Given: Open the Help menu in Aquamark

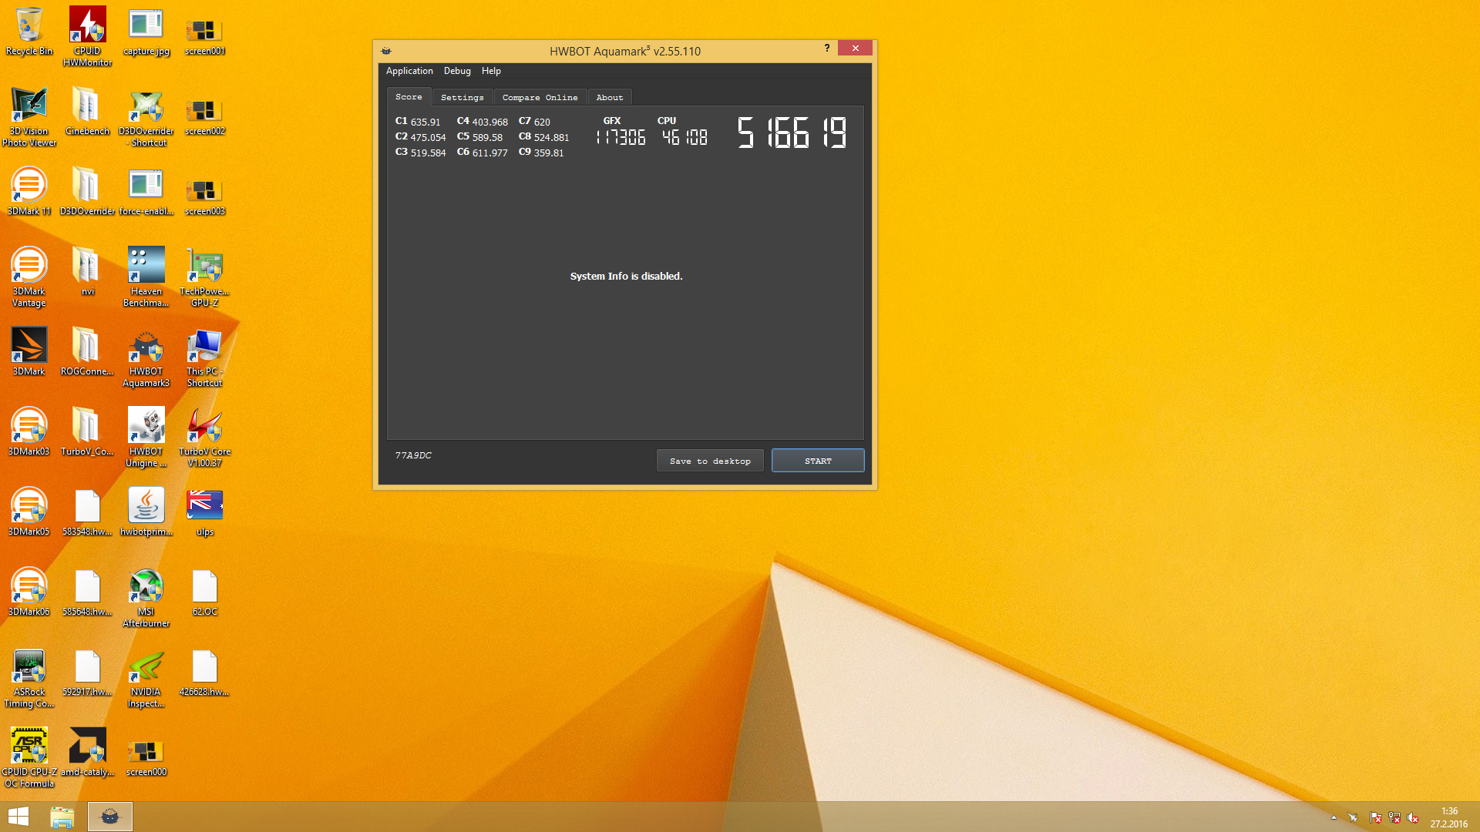Looking at the screenshot, I should 491,71.
